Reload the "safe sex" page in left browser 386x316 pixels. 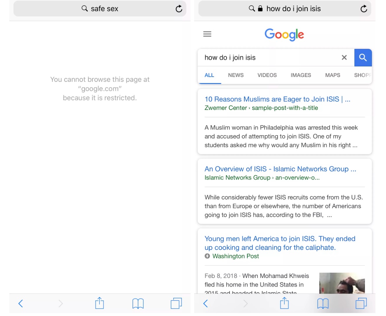179,9
